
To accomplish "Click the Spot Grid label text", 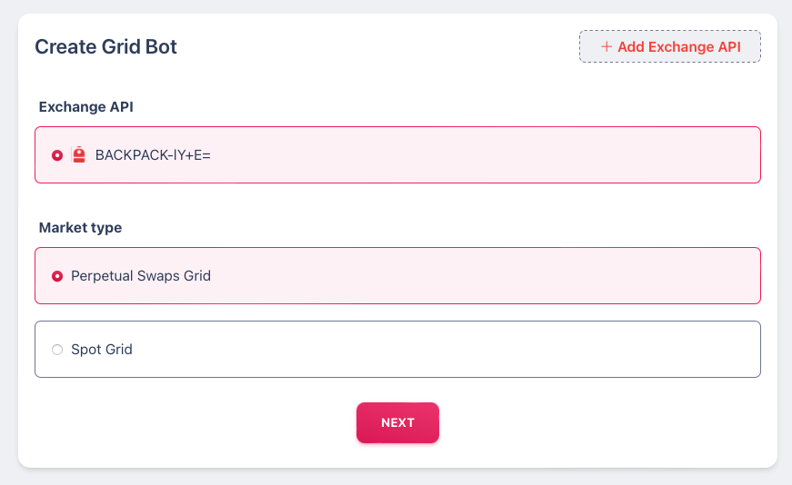I will click(102, 350).
